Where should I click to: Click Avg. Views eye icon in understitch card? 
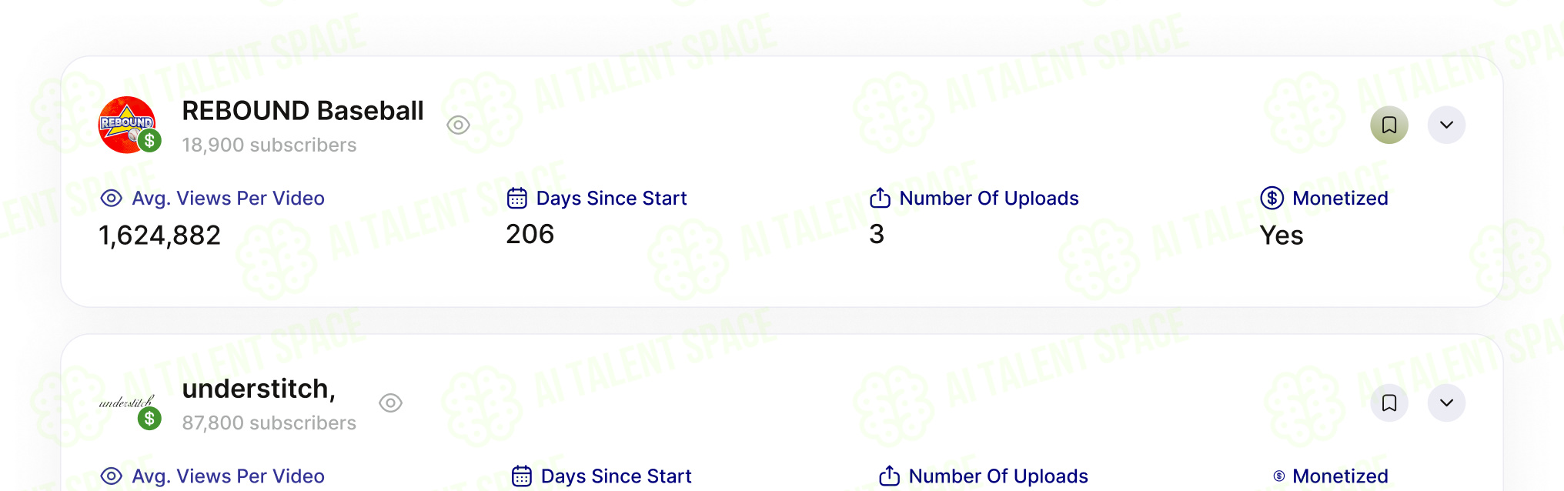112,476
